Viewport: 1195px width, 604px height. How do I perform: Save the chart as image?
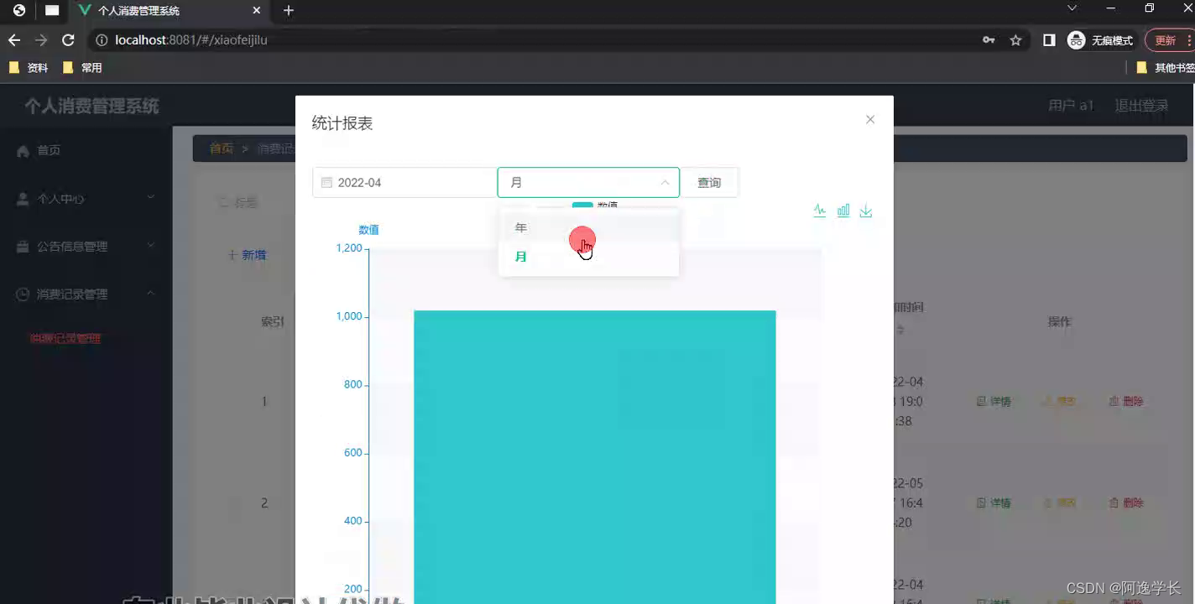(x=866, y=211)
